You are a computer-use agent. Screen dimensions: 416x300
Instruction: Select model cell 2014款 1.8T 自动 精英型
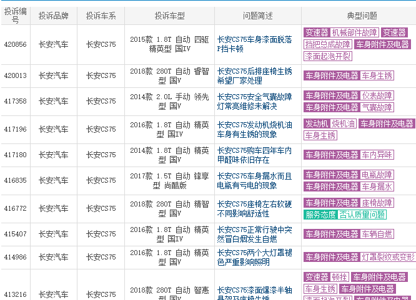click(x=169, y=155)
